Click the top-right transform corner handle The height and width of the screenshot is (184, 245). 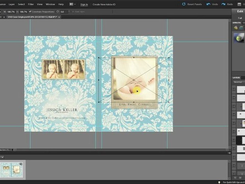tap(169, 58)
